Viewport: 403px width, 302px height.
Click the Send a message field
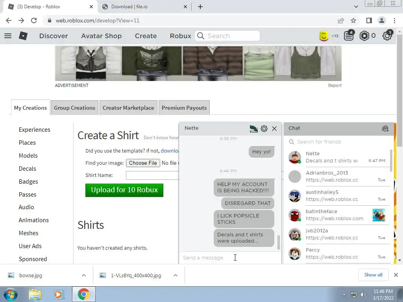[x=230, y=258]
